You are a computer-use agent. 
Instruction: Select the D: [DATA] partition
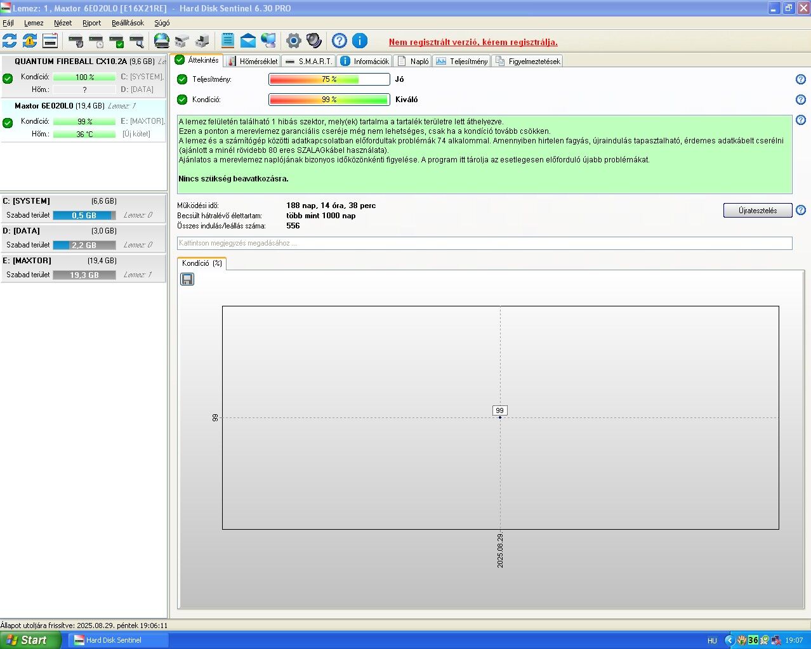[x=83, y=238]
